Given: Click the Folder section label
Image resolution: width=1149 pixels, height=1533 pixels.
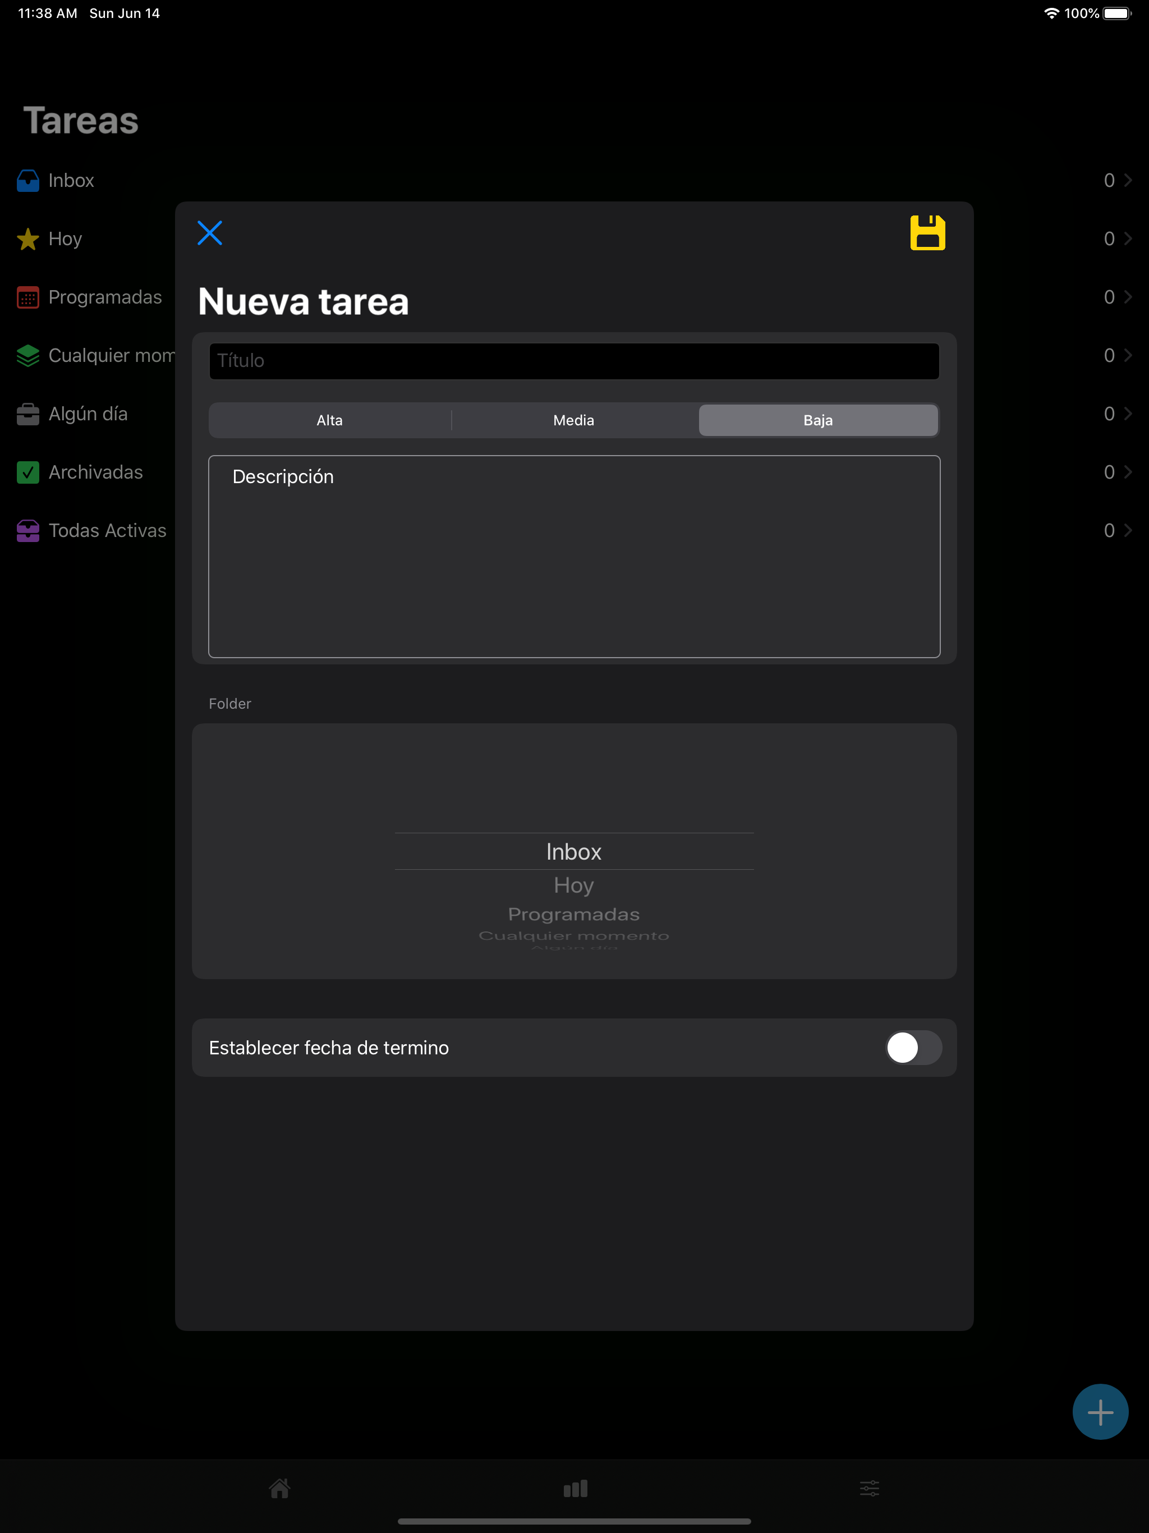Looking at the screenshot, I should point(230,704).
